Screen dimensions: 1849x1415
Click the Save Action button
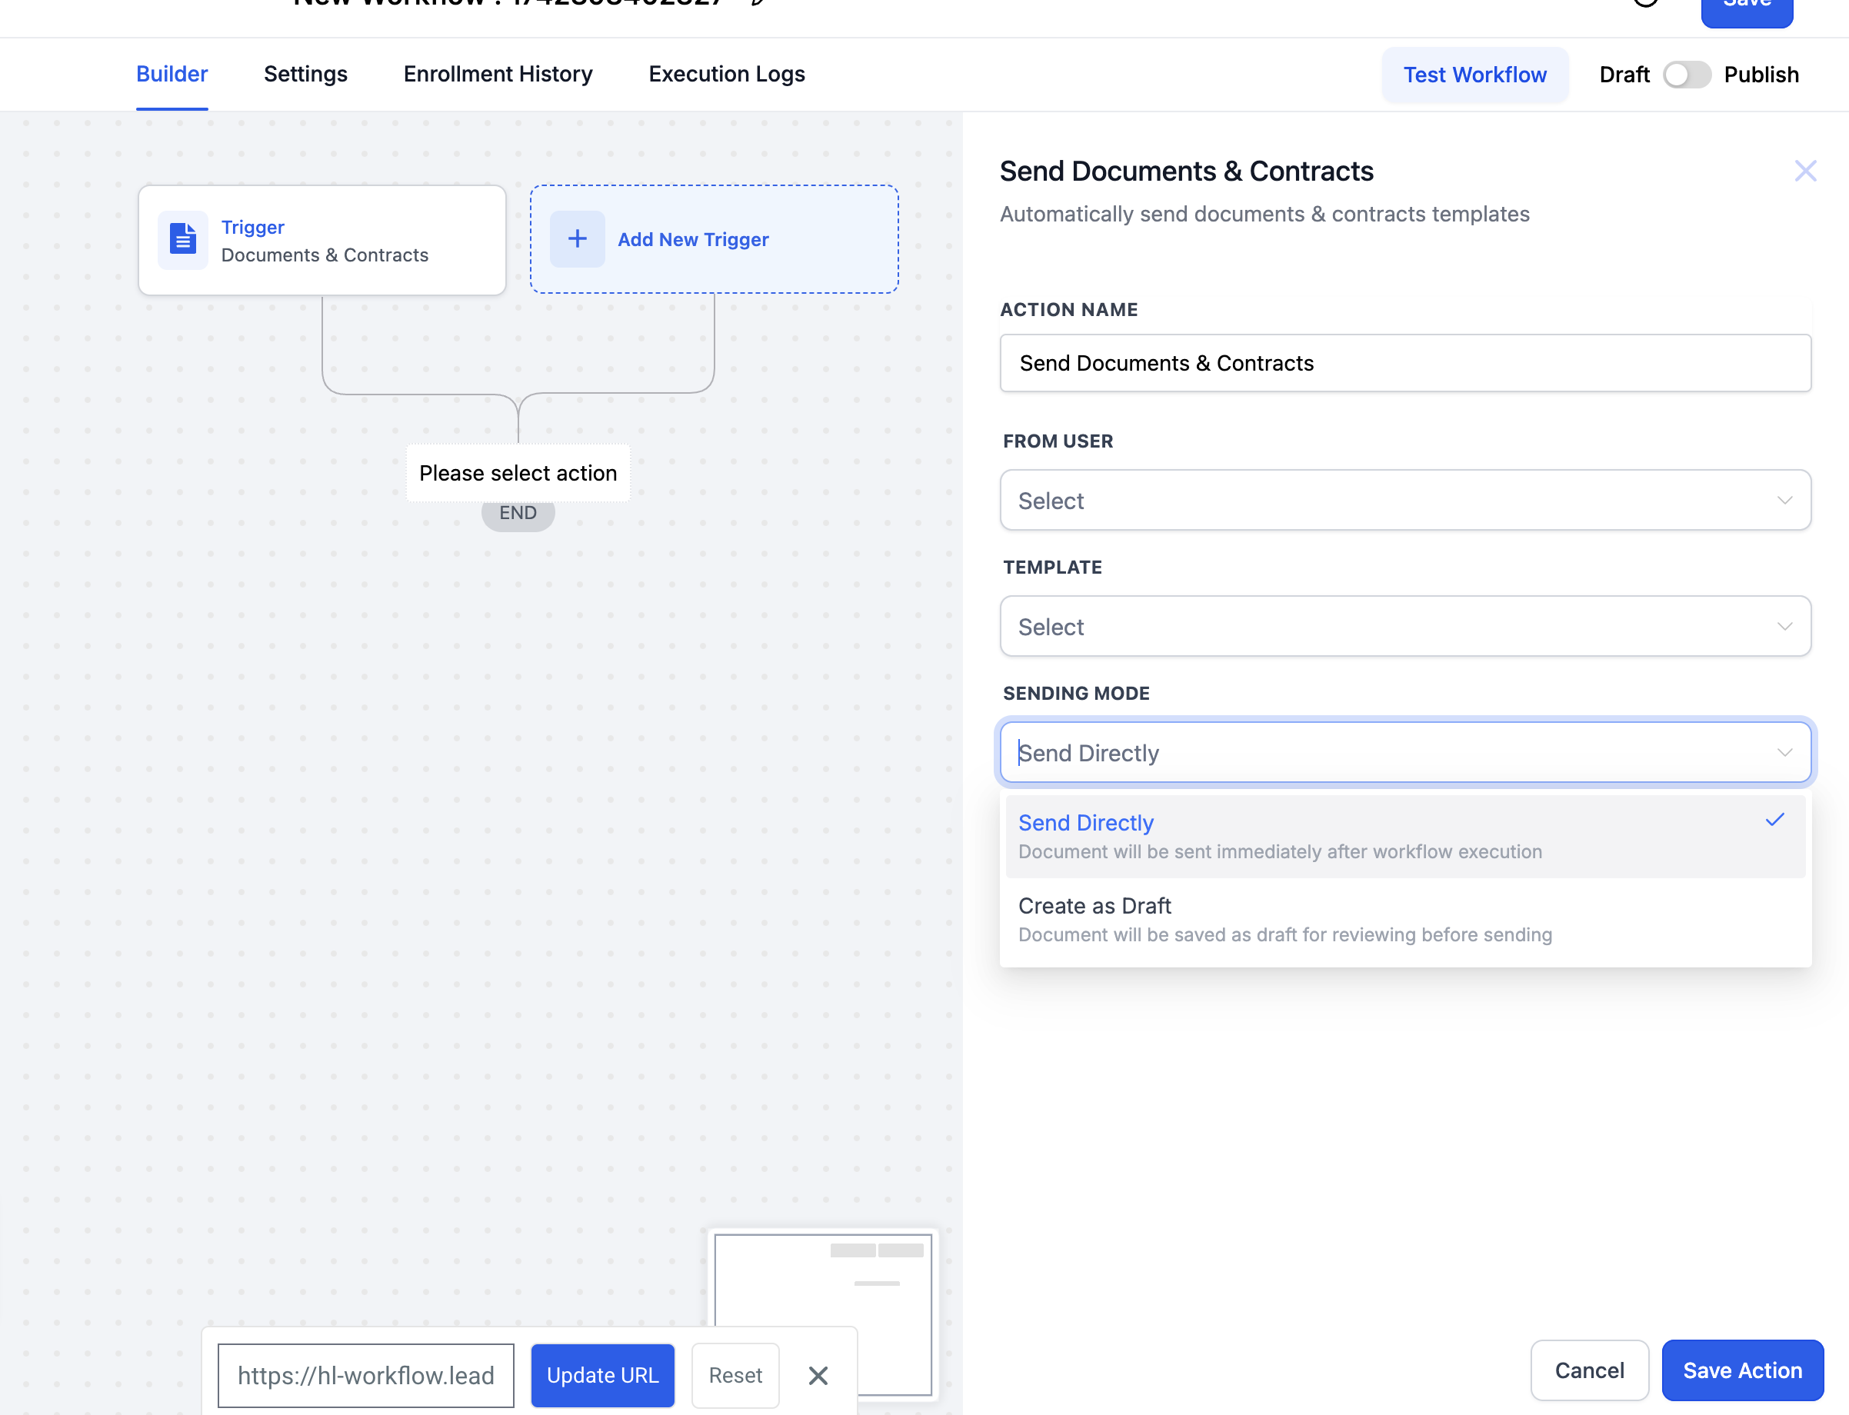pyautogui.click(x=1741, y=1370)
